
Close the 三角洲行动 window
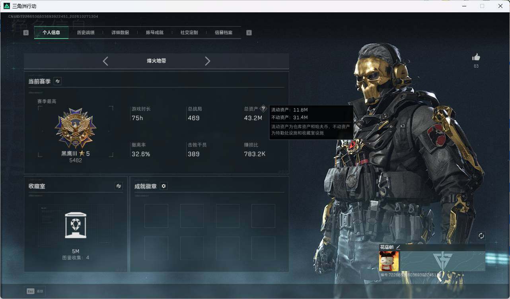500,6
